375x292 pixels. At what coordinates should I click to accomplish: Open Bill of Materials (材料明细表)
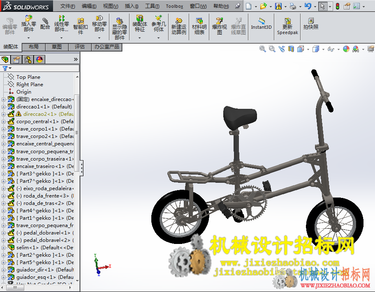(199, 26)
